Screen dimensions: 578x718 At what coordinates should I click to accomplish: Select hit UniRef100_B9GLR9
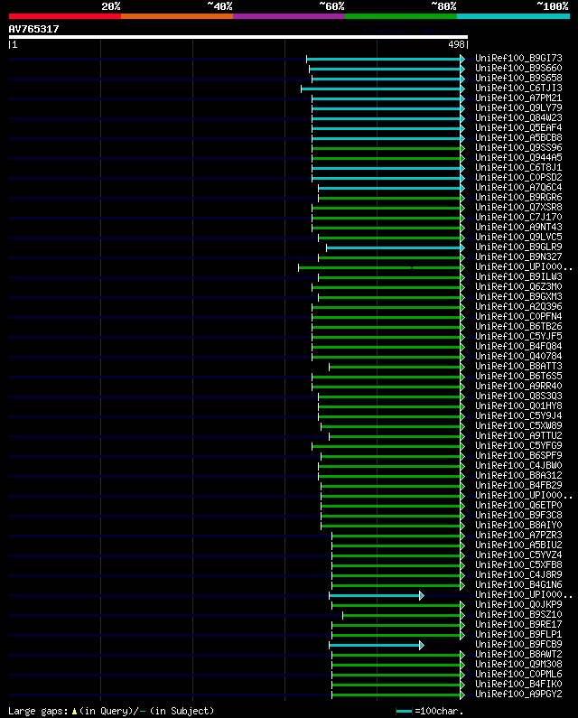tap(518, 247)
